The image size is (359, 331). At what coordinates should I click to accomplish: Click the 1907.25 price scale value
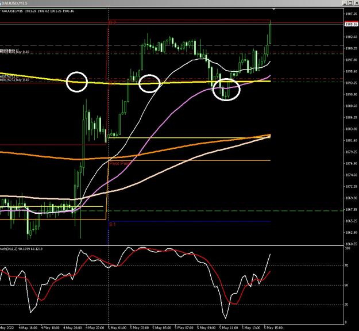pos(352,14)
